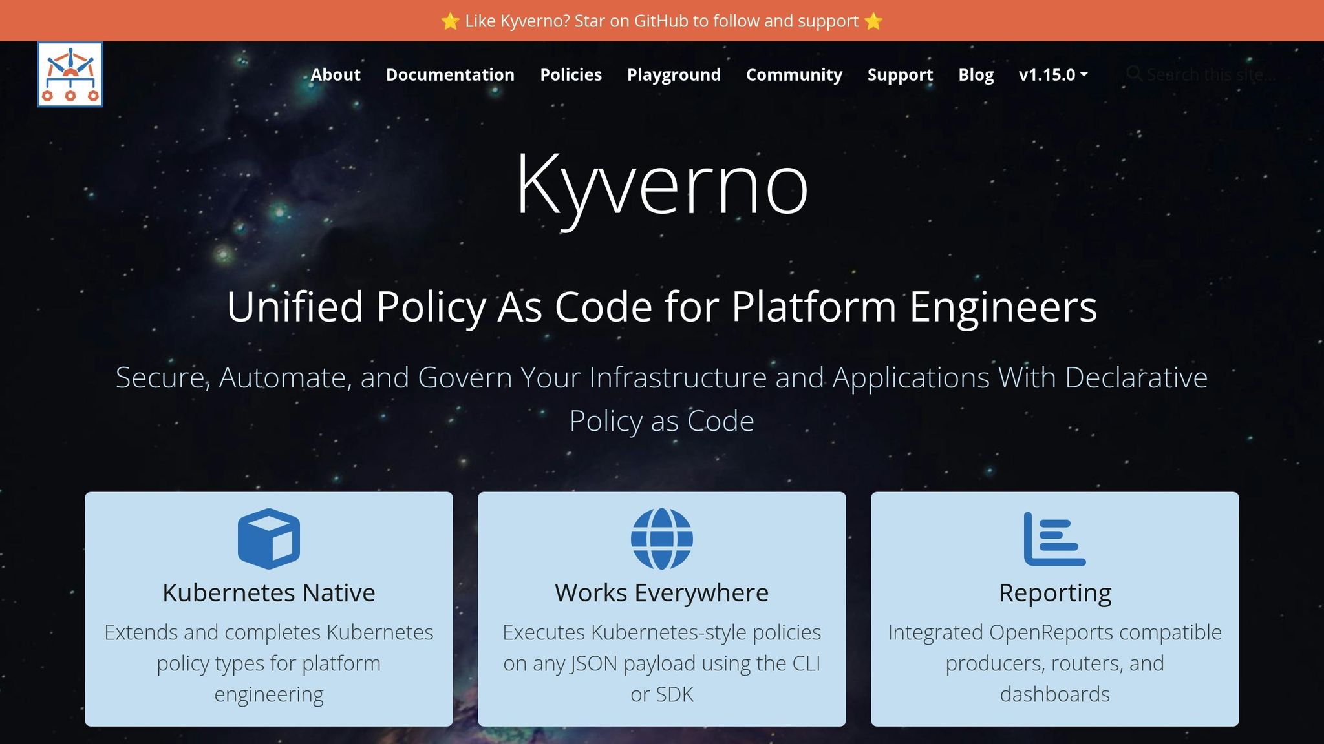The width and height of the screenshot is (1324, 744).
Task: Open the About page
Action: [x=336, y=74]
